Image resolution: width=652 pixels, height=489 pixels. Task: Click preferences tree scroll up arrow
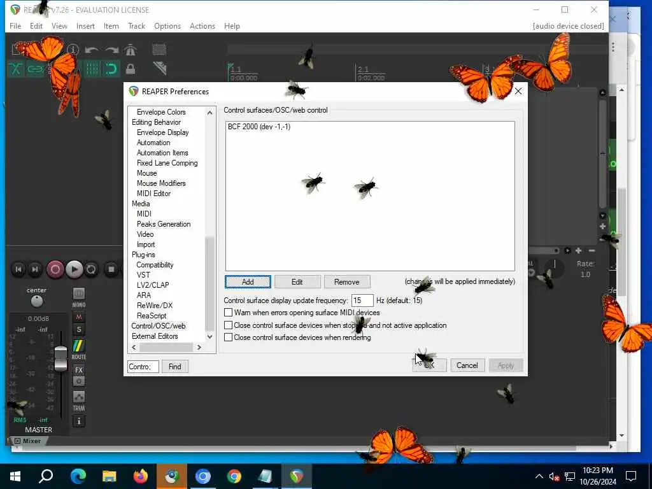pos(210,113)
